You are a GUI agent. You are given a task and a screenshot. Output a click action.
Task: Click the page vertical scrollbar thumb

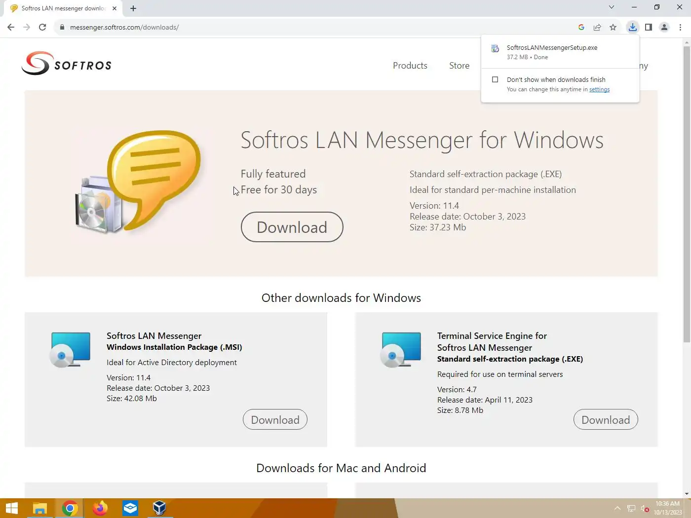click(687, 195)
